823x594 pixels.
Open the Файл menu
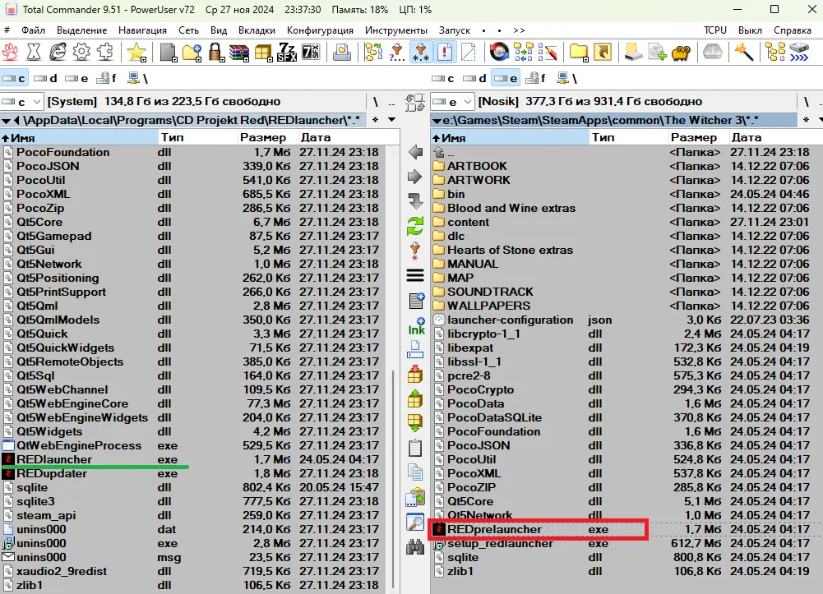pyautogui.click(x=33, y=30)
